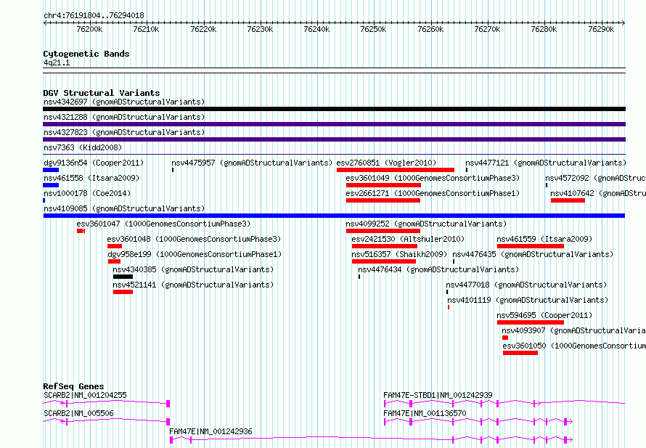The height and width of the screenshot is (448, 646).
Task: Click nsv516357 (Shaikh2009) label
Action: pos(399,254)
